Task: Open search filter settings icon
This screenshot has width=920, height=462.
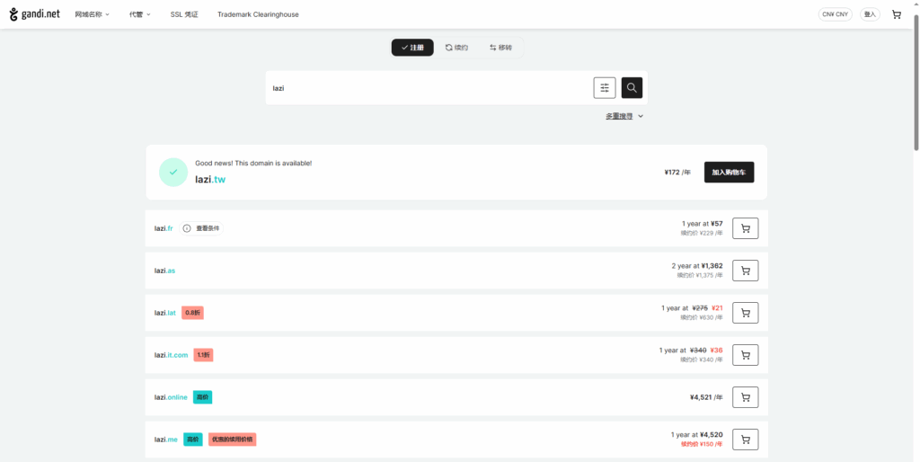Action: (605, 88)
